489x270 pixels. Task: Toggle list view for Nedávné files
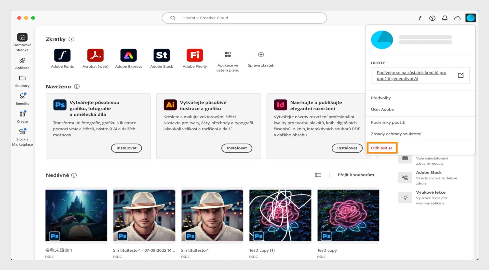coord(318,175)
